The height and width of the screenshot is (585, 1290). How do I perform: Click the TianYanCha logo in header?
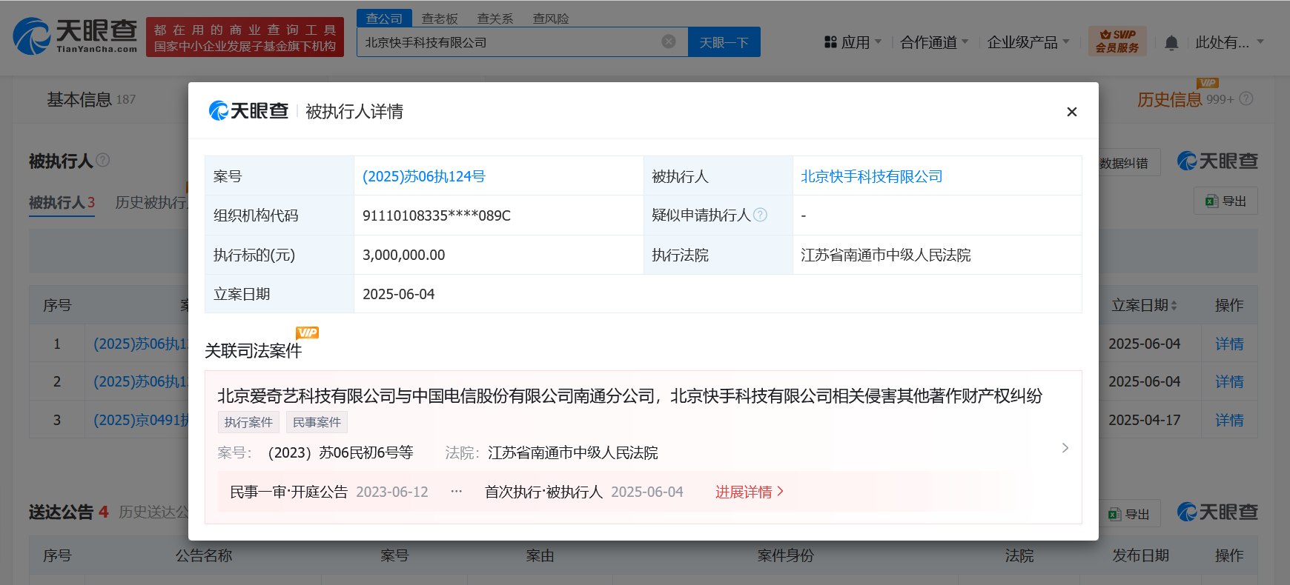(76, 36)
